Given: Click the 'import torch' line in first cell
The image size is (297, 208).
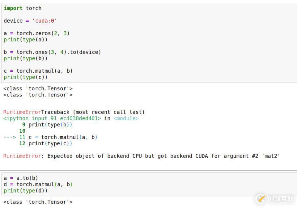Looking at the screenshot, I should point(23,8).
